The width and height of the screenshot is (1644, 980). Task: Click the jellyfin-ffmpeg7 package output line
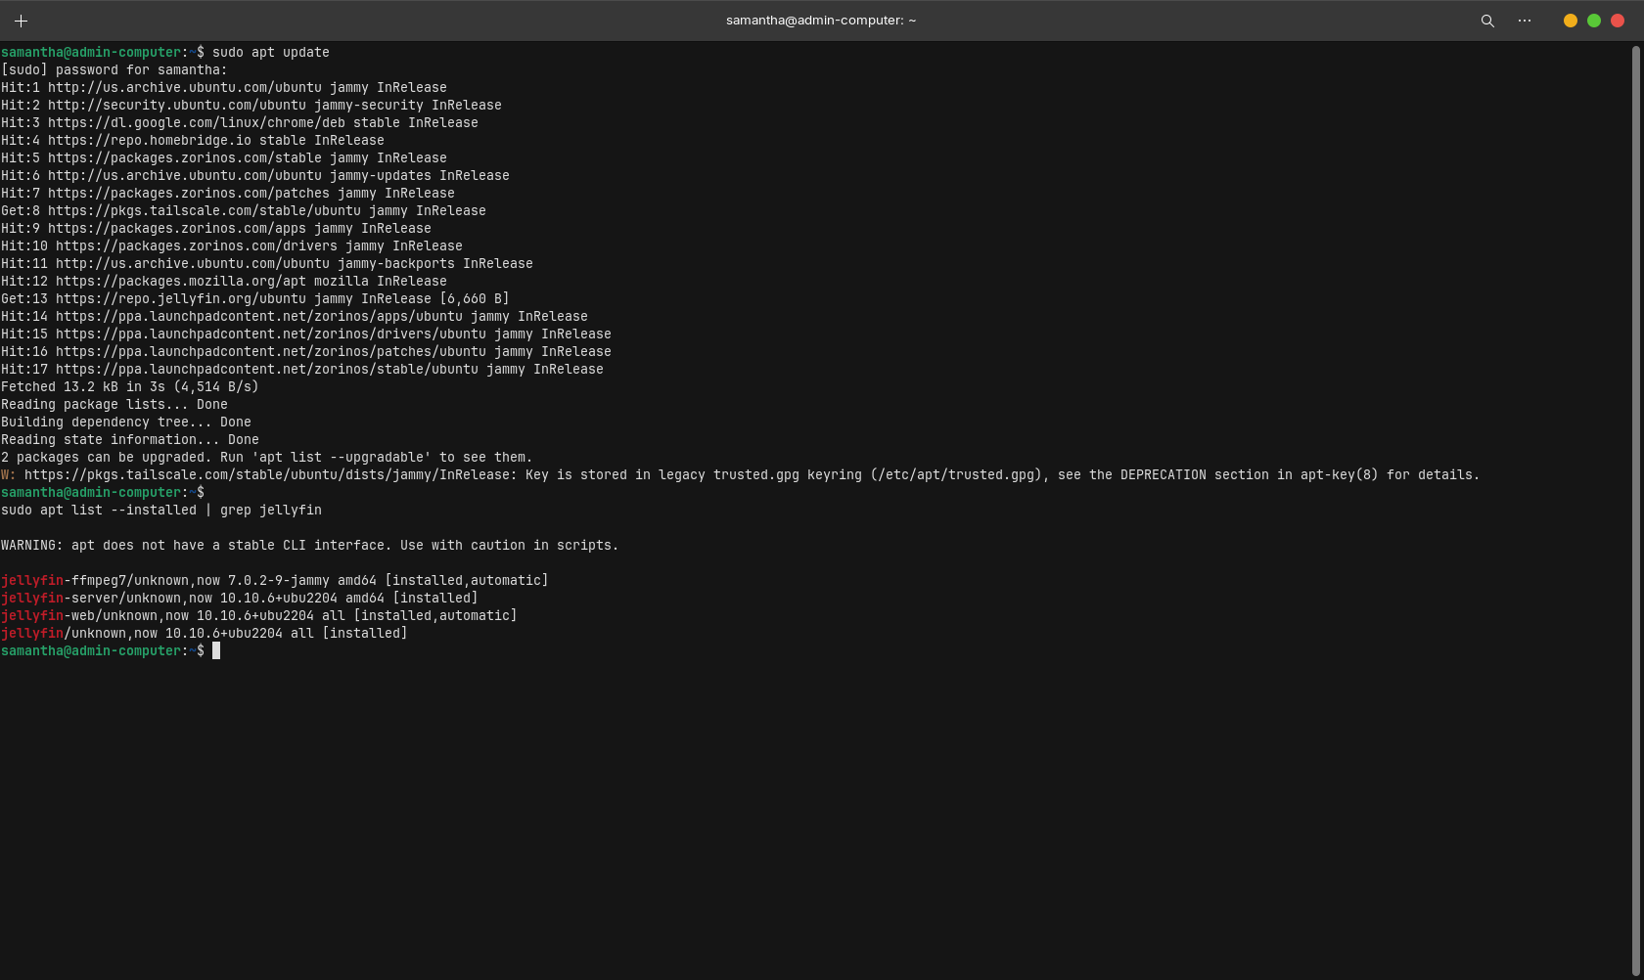(274, 581)
